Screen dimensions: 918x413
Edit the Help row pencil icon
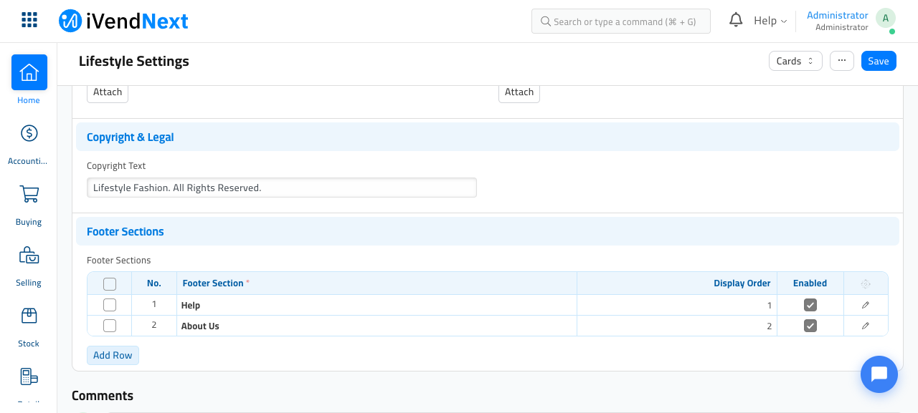pos(866,305)
